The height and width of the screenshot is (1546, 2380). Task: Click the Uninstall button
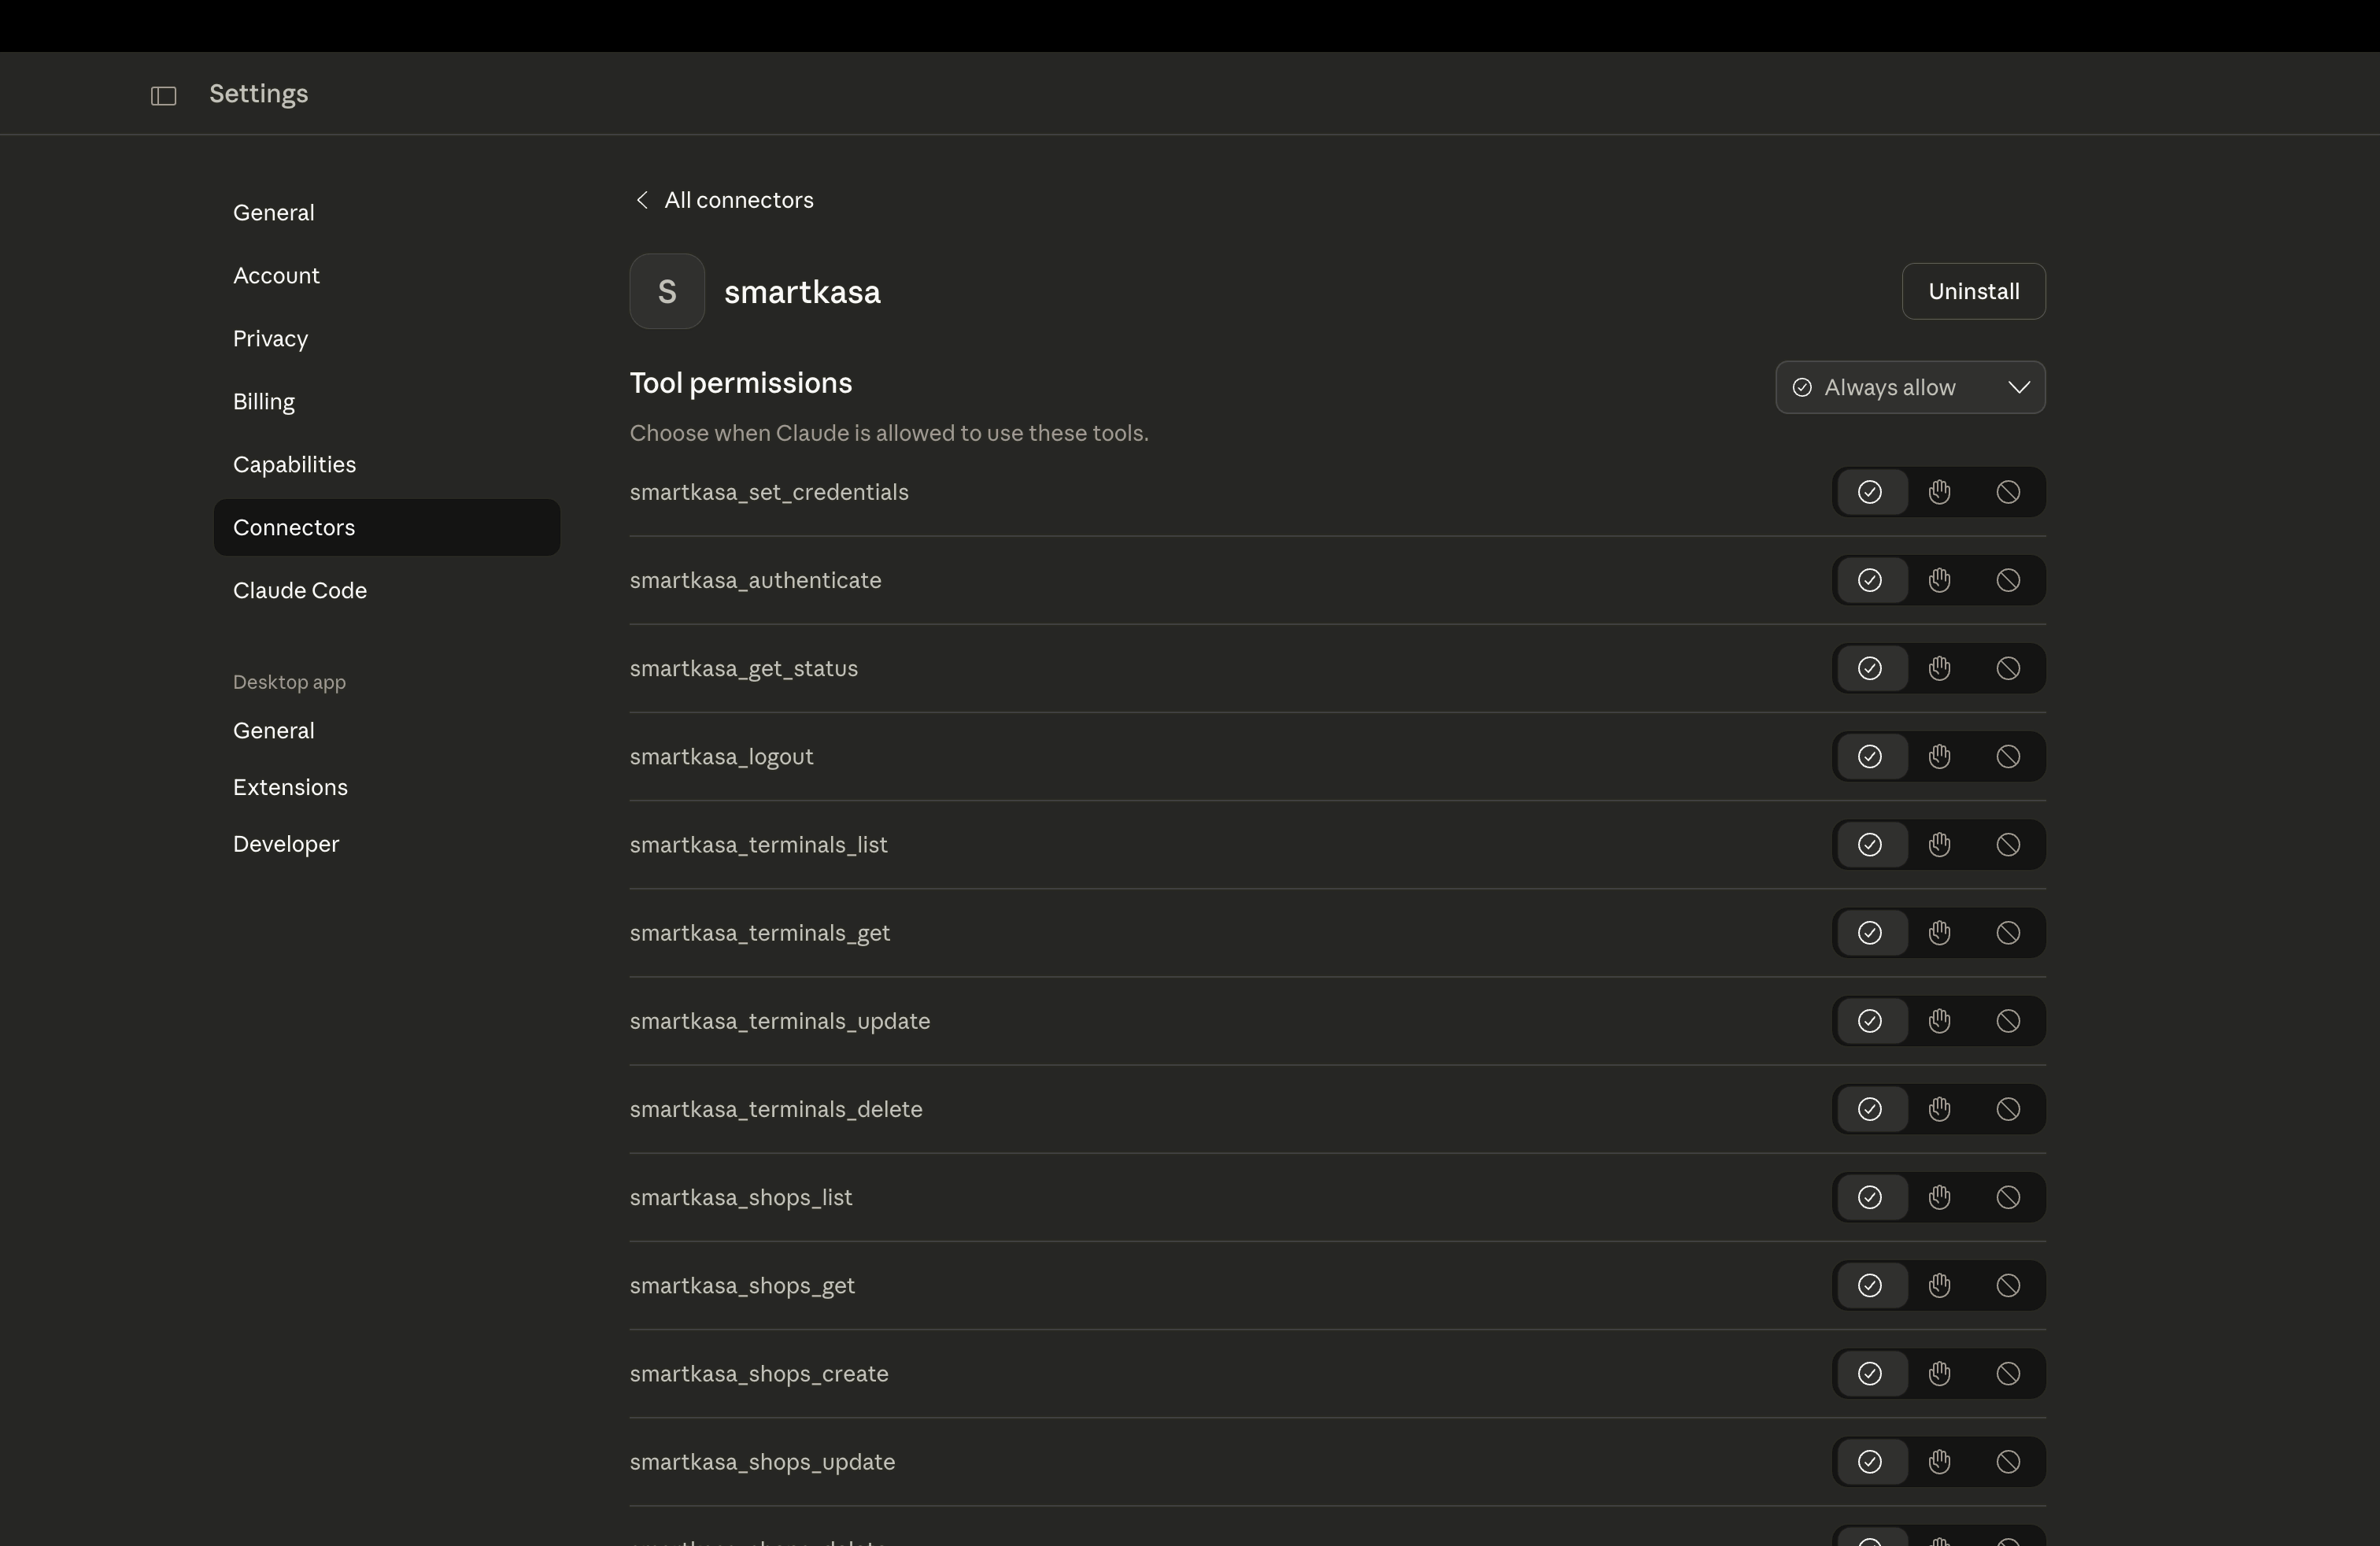1972,291
